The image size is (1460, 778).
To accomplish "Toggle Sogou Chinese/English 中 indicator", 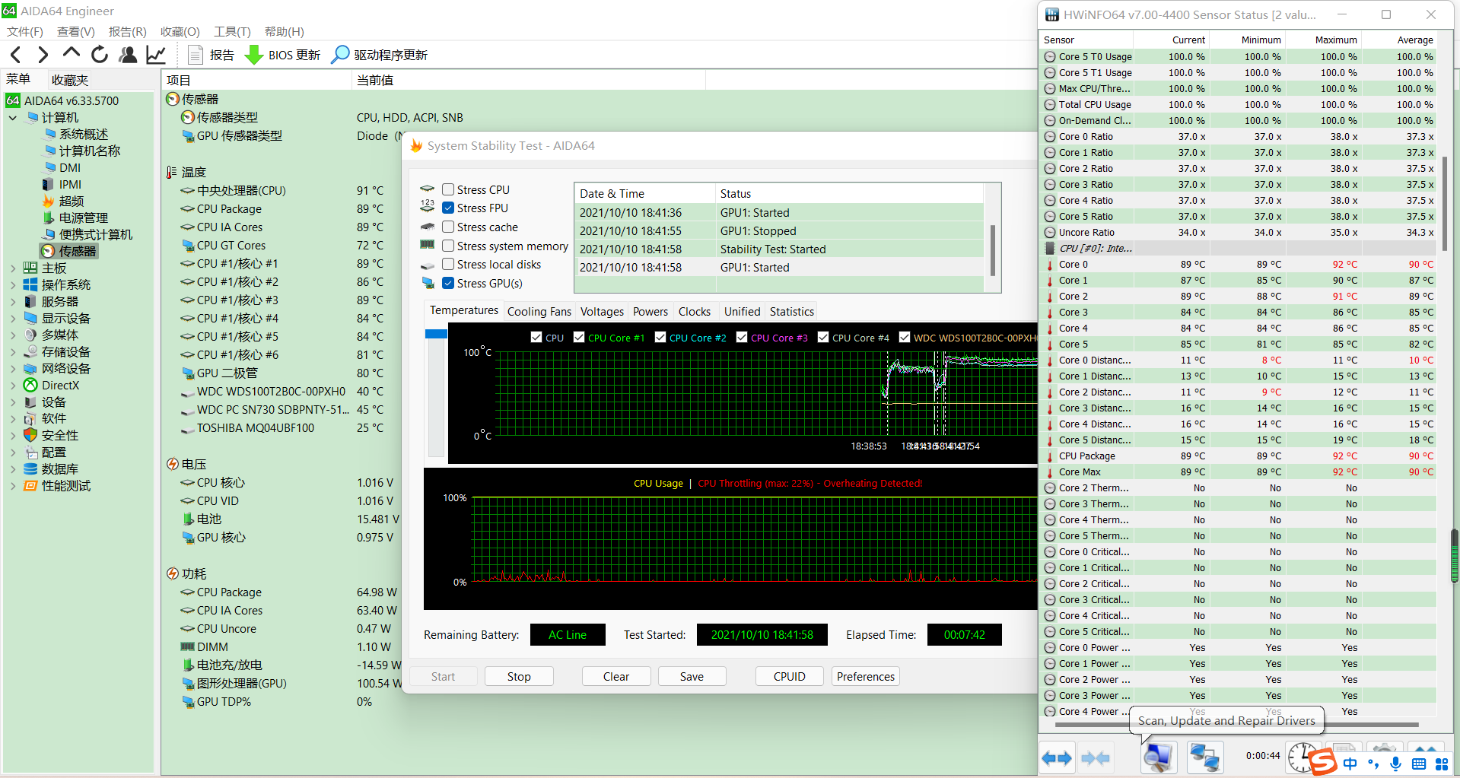I will [1350, 764].
